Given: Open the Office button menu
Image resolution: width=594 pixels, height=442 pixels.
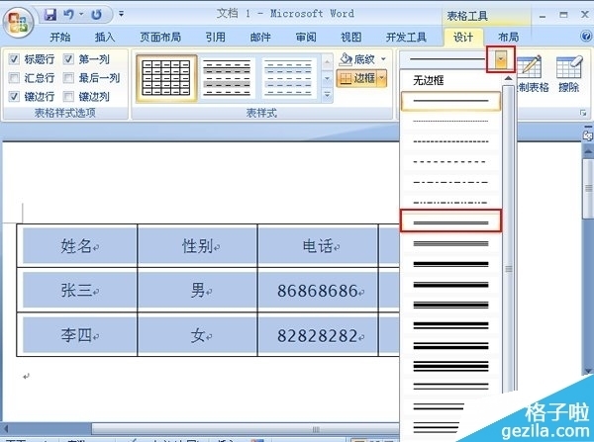Looking at the screenshot, I should click(18, 23).
